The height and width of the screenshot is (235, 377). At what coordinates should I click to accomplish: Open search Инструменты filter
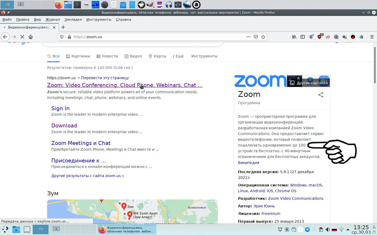click(204, 56)
